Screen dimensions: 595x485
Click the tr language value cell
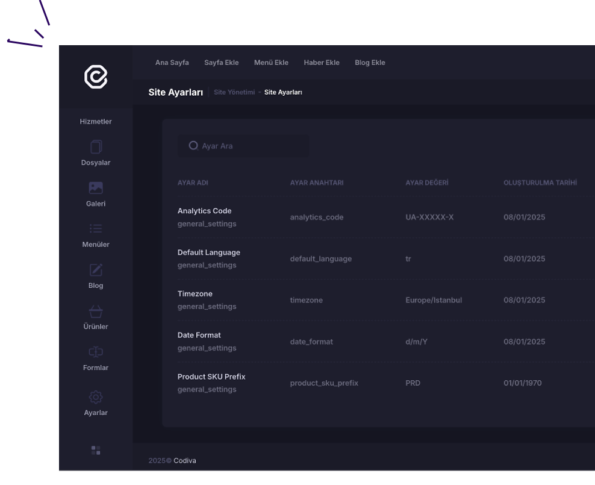408,259
